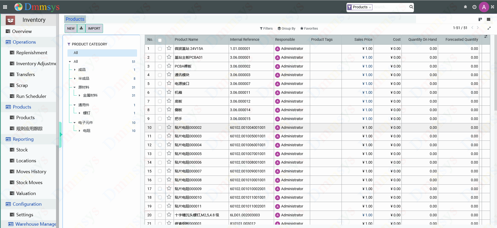
Task: Select the 电源接口 row checkbox
Action: click(x=160, y=84)
